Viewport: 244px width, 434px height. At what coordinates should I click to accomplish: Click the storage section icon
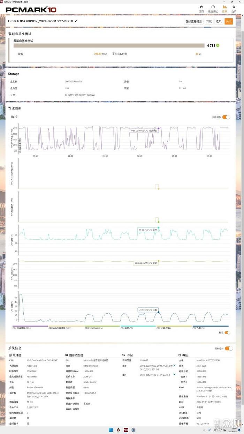click(123, 355)
